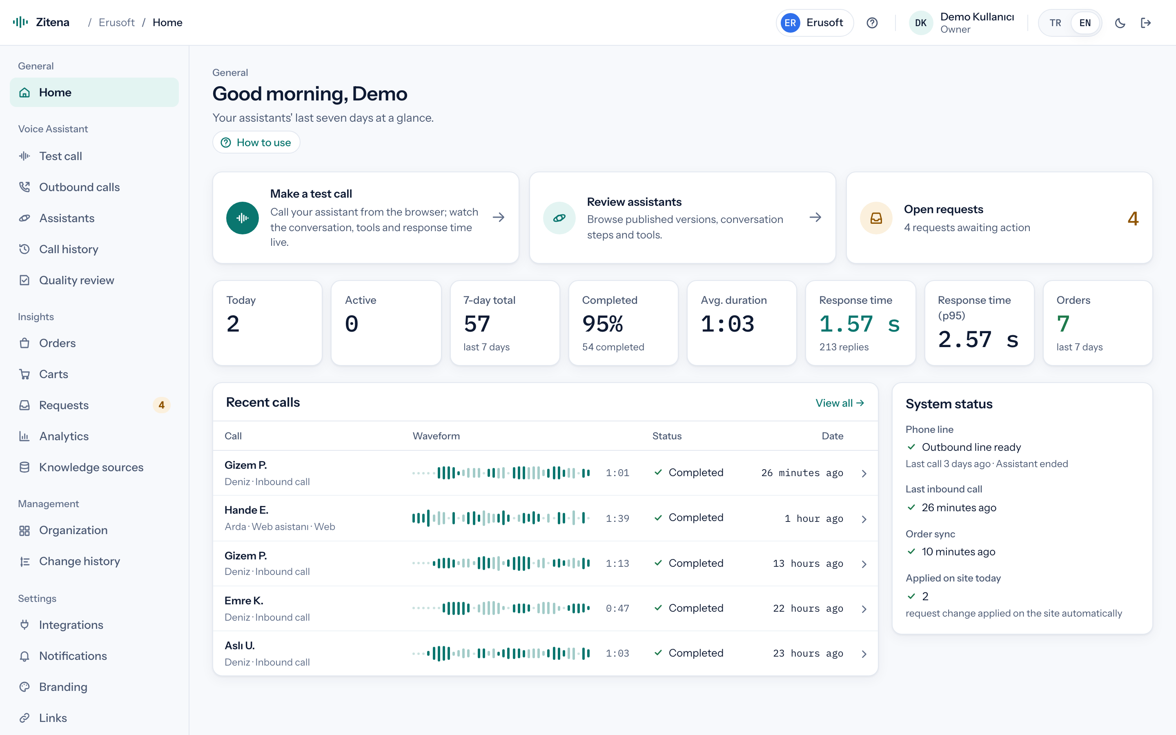Expand Hande E. call row chevron
The width and height of the screenshot is (1176, 735).
coord(864,519)
